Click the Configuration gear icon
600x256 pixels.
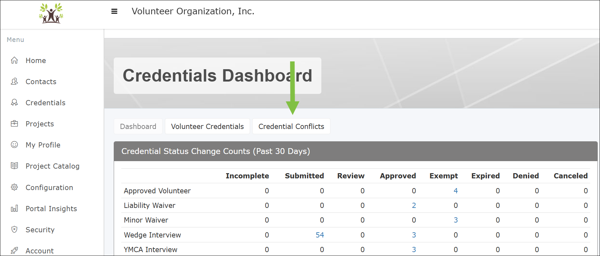pyautogui.click(x=14, y=187)
